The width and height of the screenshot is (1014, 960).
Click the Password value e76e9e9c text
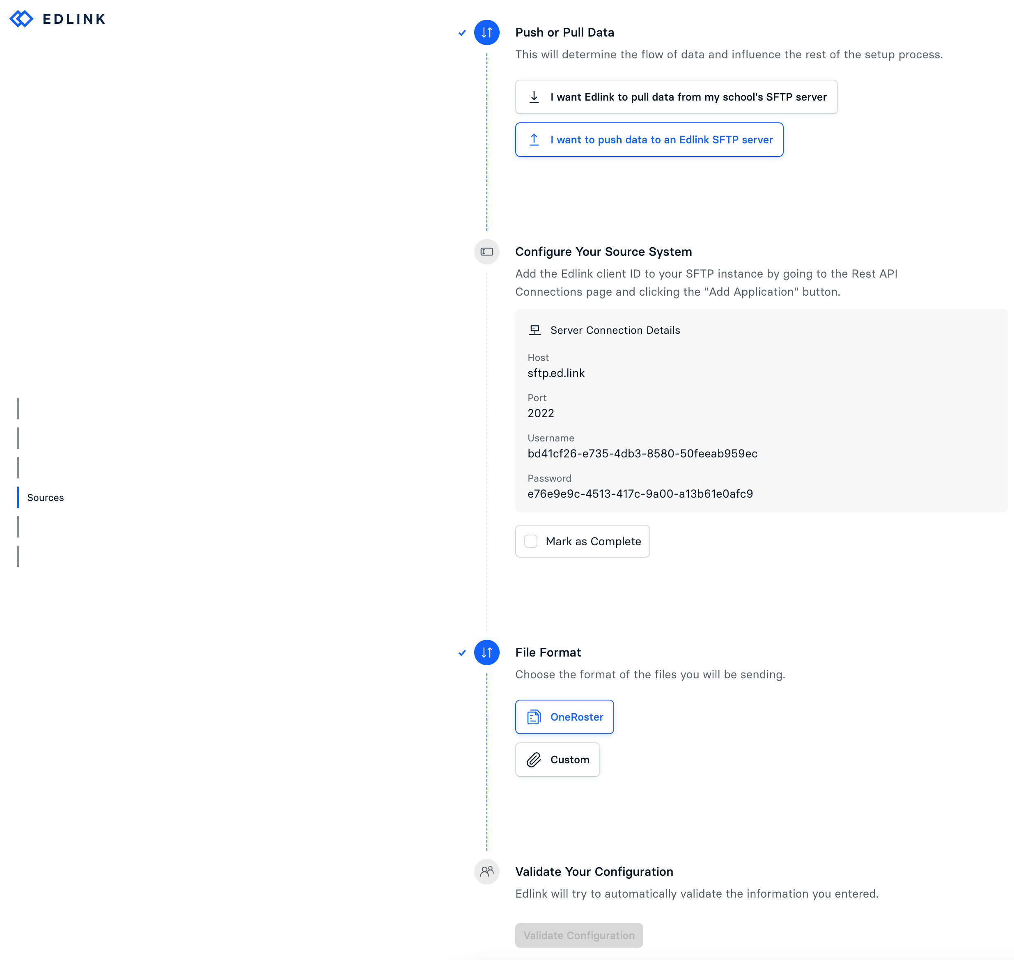(640, 493)
